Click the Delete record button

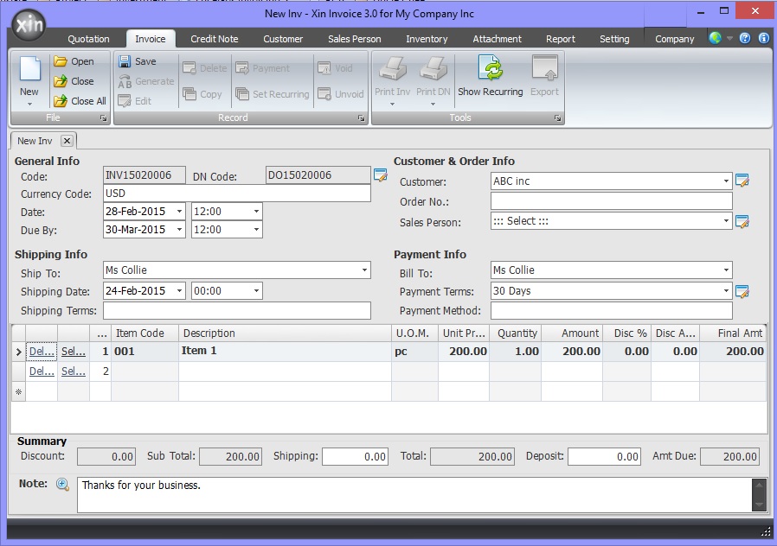(205, 68)
